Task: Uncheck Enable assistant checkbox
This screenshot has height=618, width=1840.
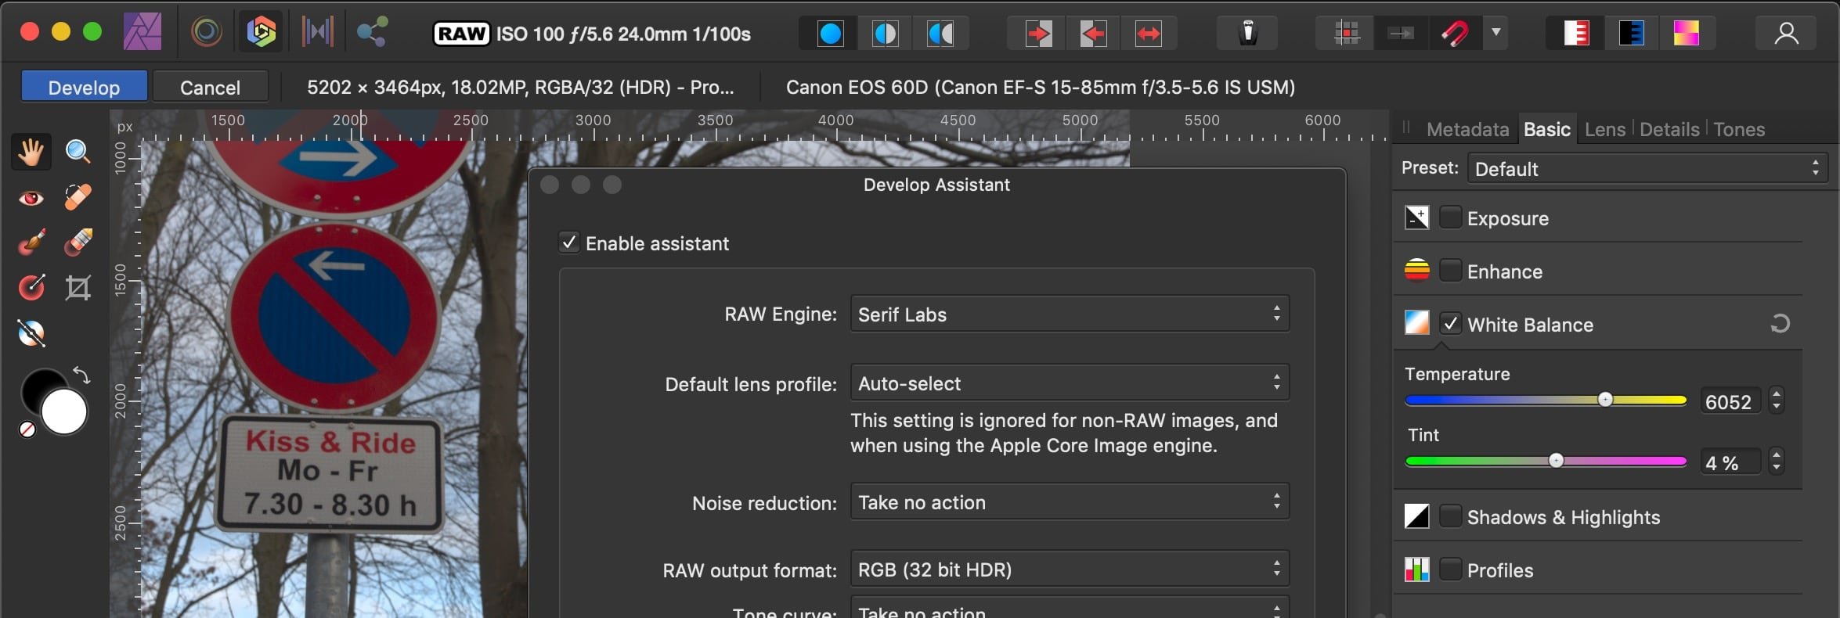Action: tap(569, 243)
